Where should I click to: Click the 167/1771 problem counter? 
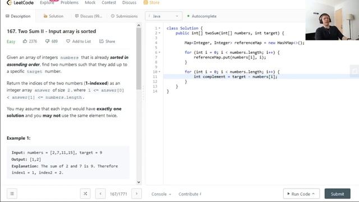coord(118,194)
